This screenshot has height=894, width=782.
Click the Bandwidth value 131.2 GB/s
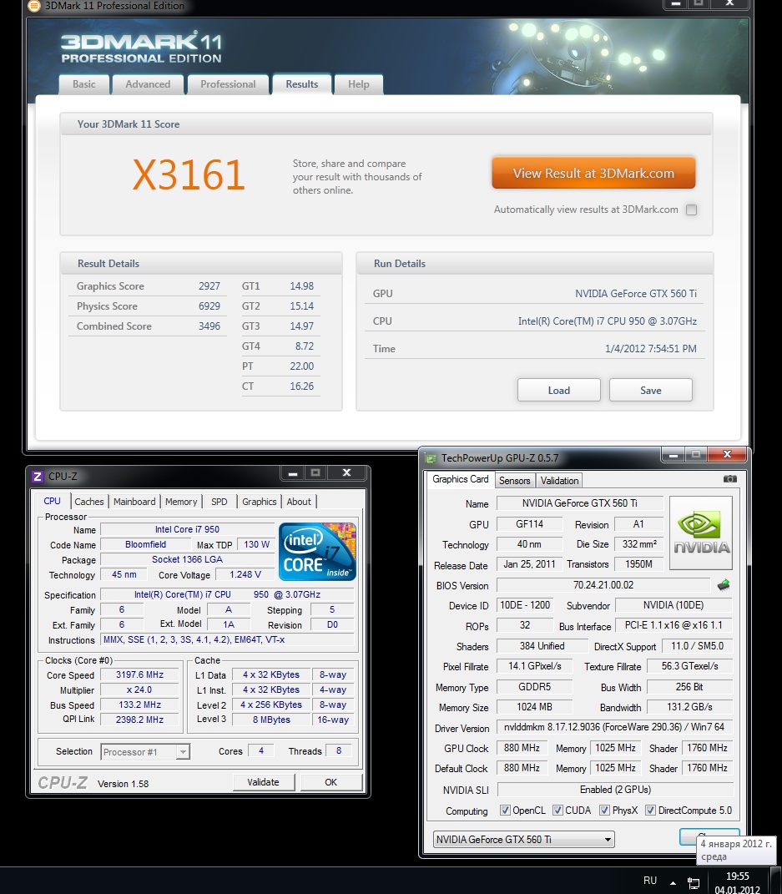pos(689,707)
